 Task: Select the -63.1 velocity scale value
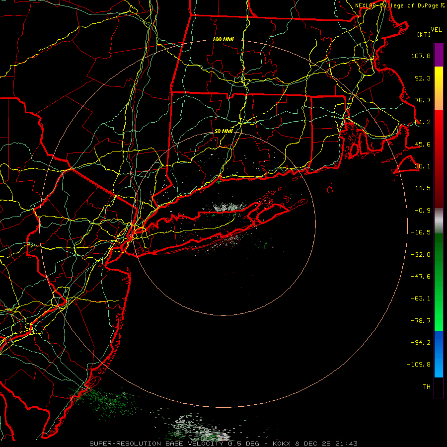[421, 298]
